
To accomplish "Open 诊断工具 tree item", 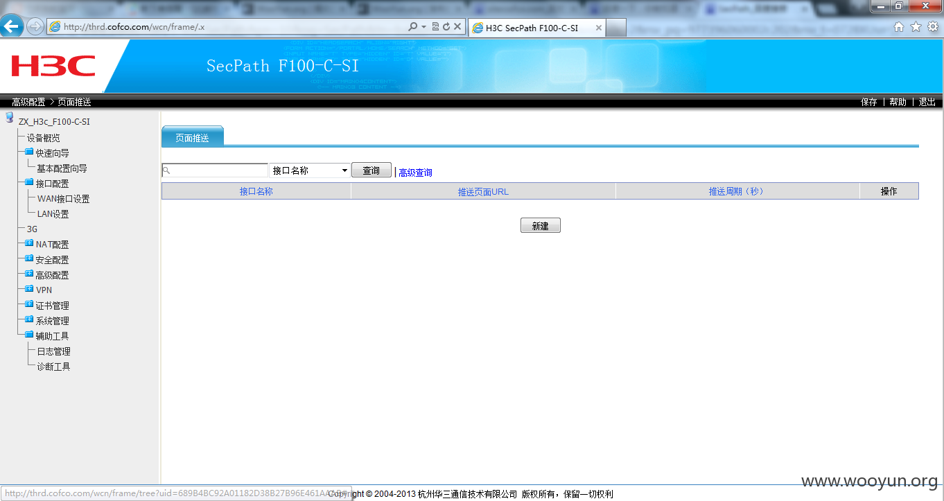I will [x=53, y=367].
